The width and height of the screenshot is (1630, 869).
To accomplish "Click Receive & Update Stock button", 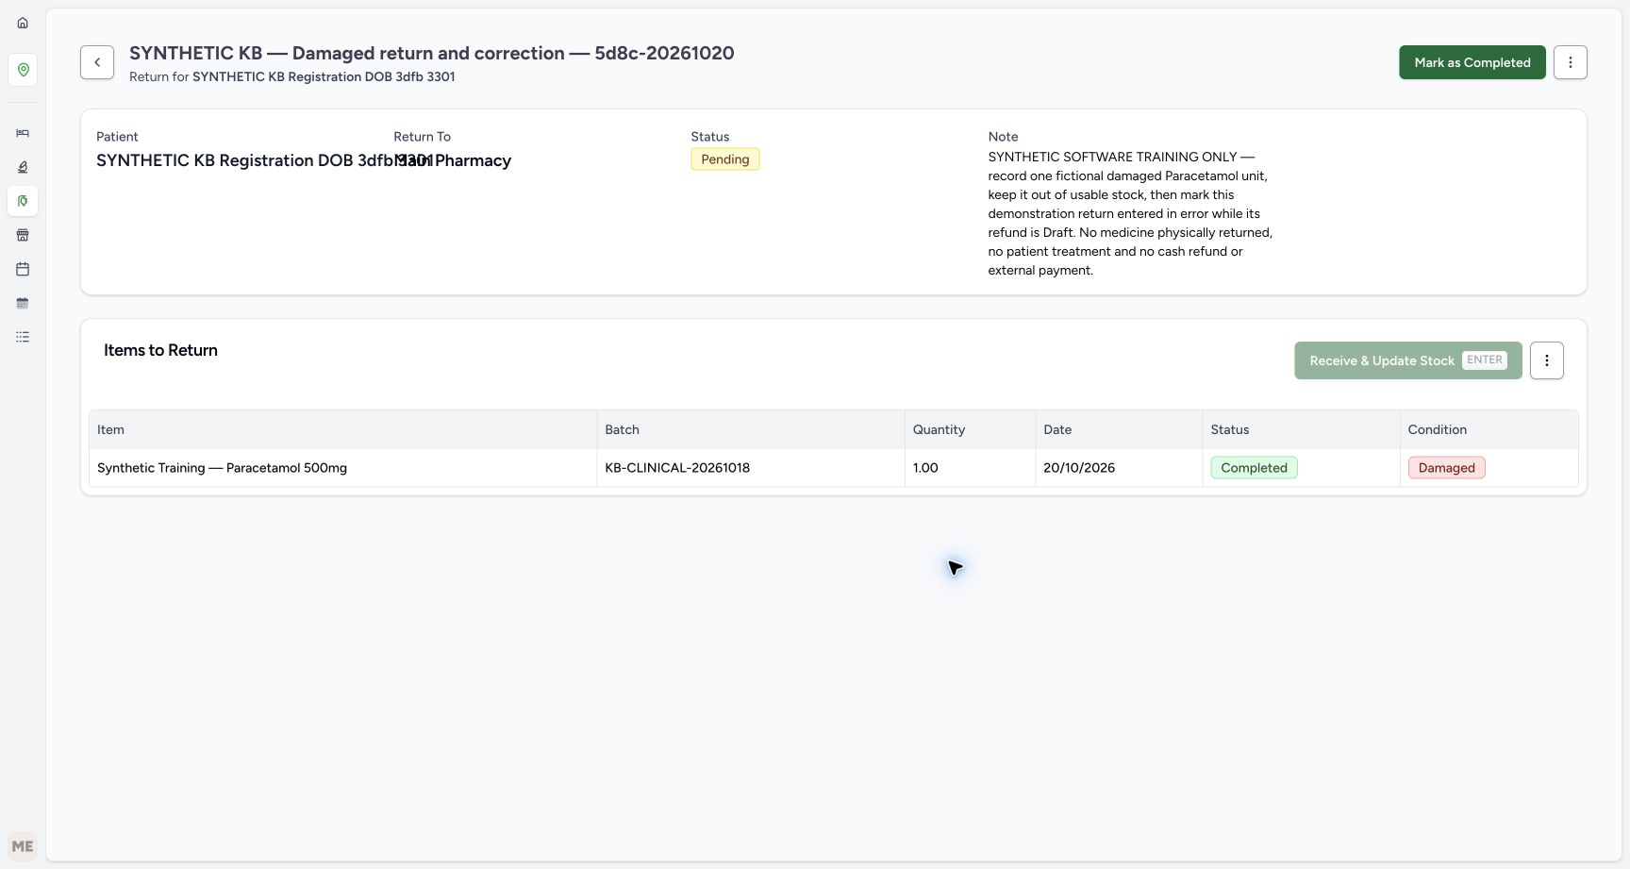I will [1407, 360].
